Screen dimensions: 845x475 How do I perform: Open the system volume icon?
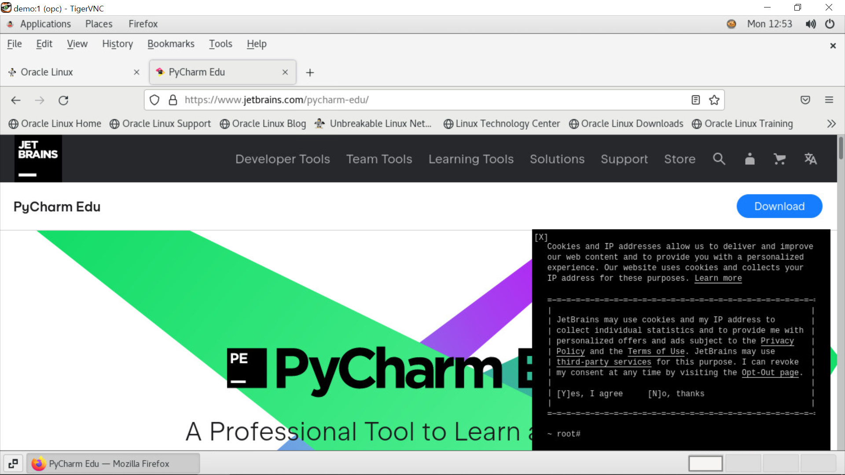[810, 24]
